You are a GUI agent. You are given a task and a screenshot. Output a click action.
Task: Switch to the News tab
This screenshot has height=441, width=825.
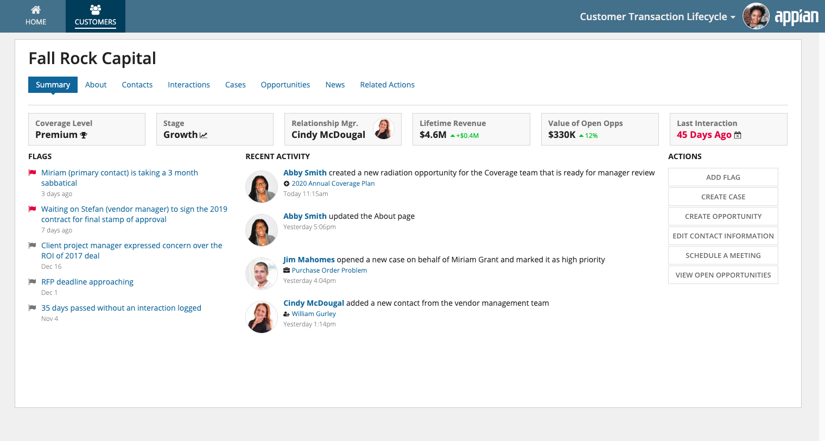tap(335, 85)
